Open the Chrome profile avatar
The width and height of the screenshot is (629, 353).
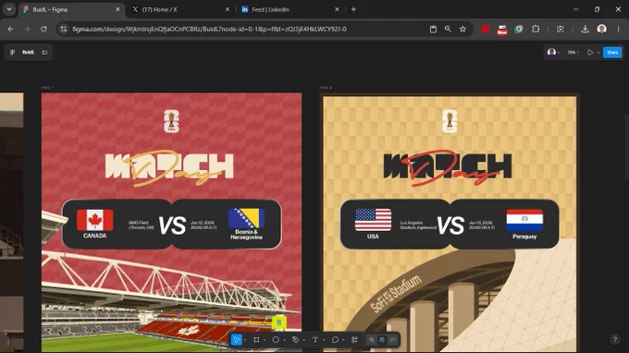click(601, 29)
